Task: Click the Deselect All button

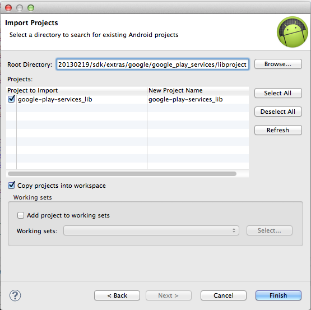Action: coord(278,112)
